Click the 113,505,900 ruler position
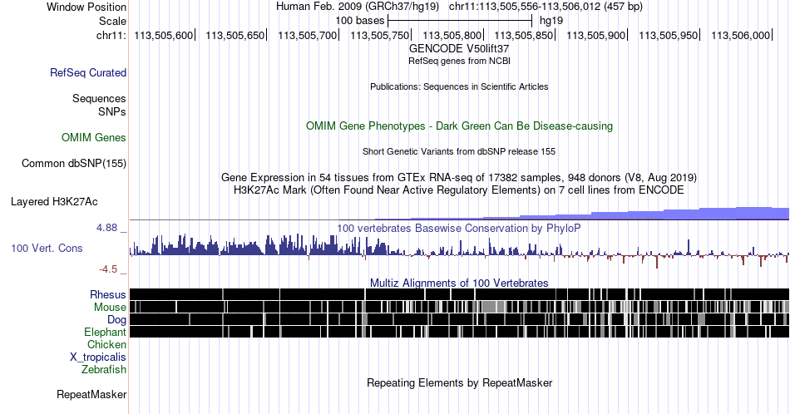790x414 pixels. pos(596,35)
